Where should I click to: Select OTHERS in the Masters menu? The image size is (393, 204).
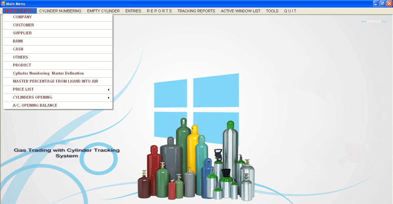[20, 57]
